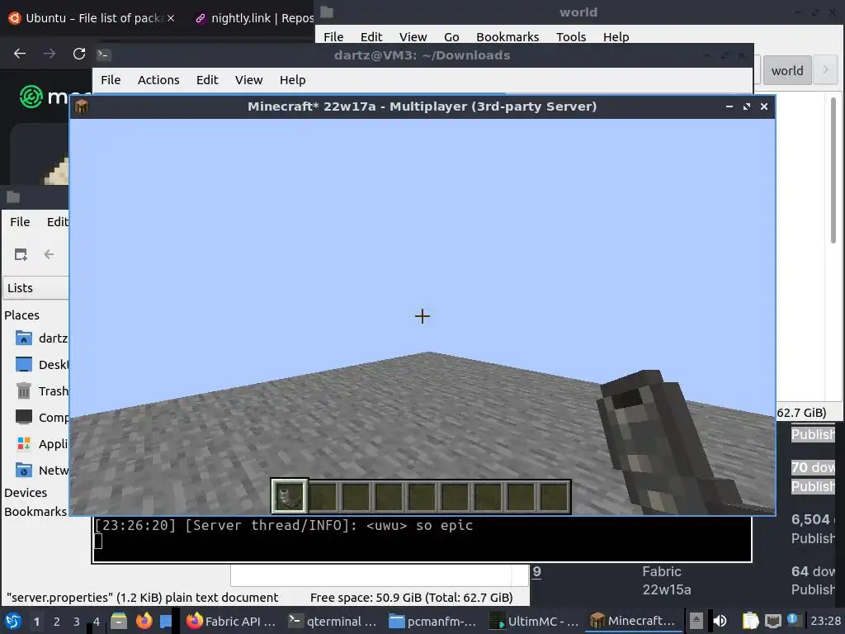845x634 pixels.
Task: Open Go menu in the world file manager
Action: [x=451, y=36]
